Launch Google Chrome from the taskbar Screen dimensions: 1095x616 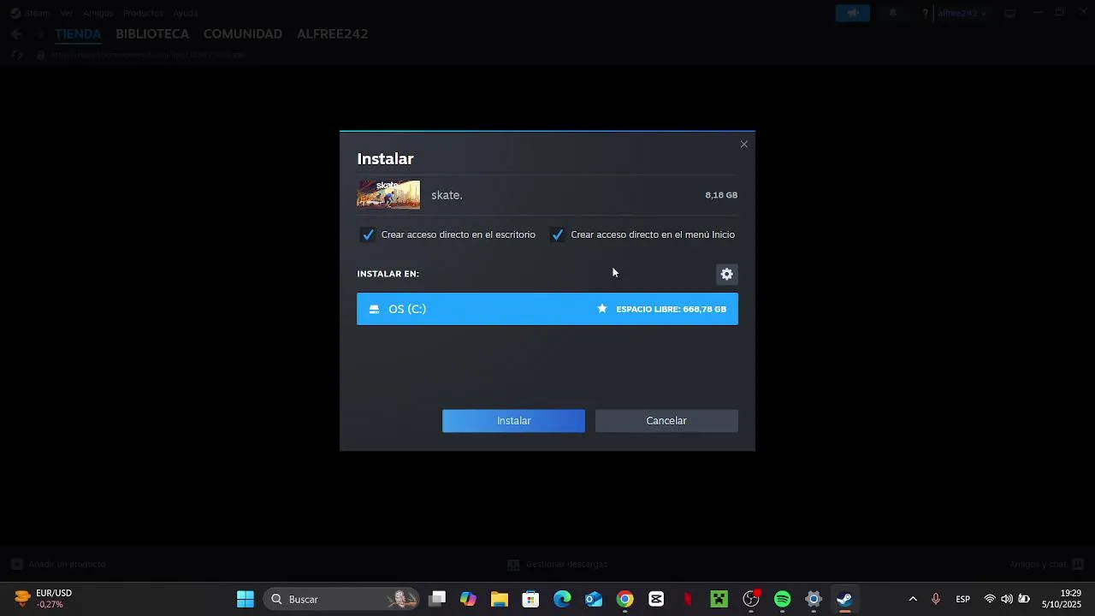(x=625, y=599)
